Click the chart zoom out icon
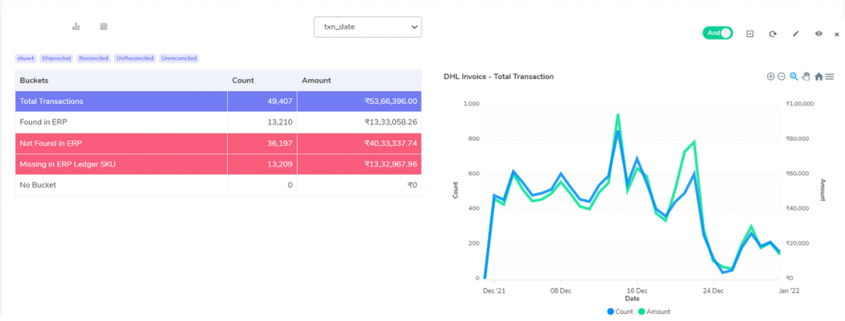845x321 pixels. 781,77
